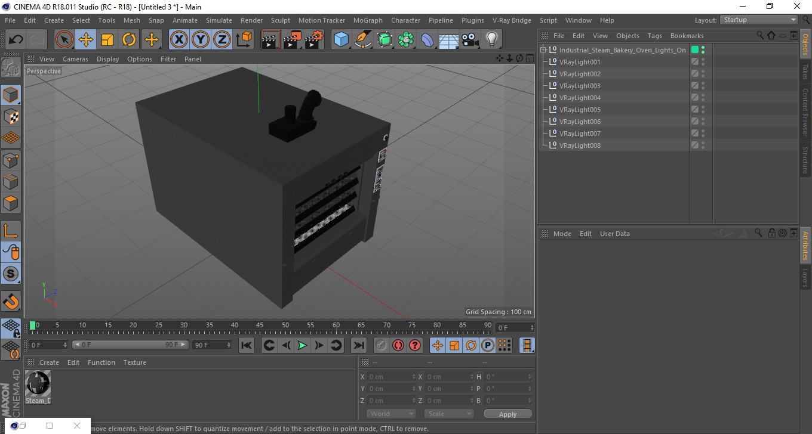812x434 pixels.
Task: Open the Bend deformer icon
Action: point(427,40)
